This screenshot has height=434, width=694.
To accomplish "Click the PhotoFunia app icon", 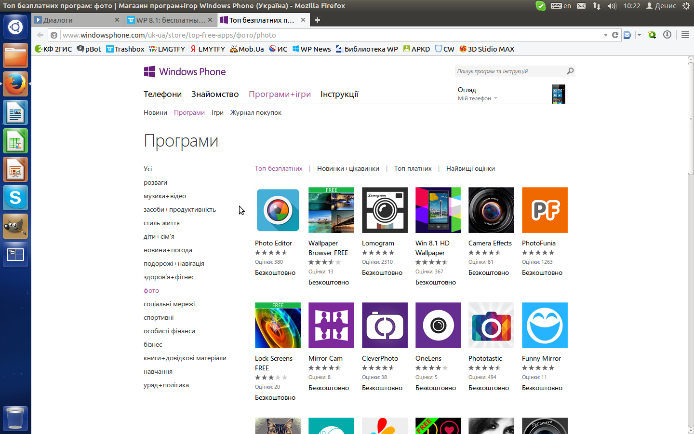I will 545,210.
